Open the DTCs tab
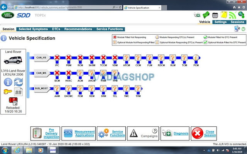The width and height of the screenshot is (247, 154). (56, 29)
